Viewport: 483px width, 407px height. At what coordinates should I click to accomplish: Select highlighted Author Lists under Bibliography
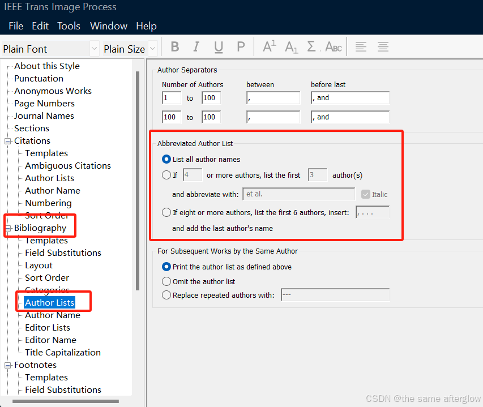coord(50,303)
